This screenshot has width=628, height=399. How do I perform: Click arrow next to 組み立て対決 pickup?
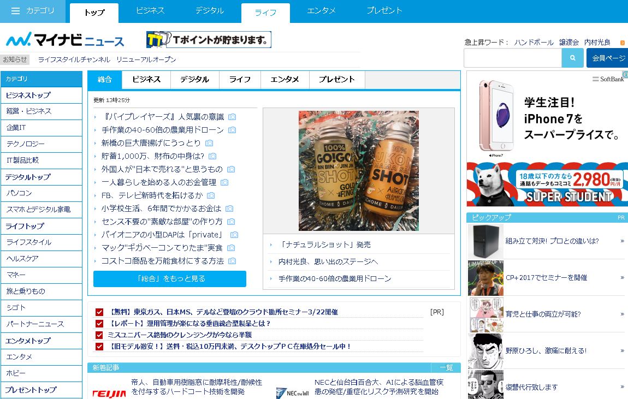click(x=622, y=241)
